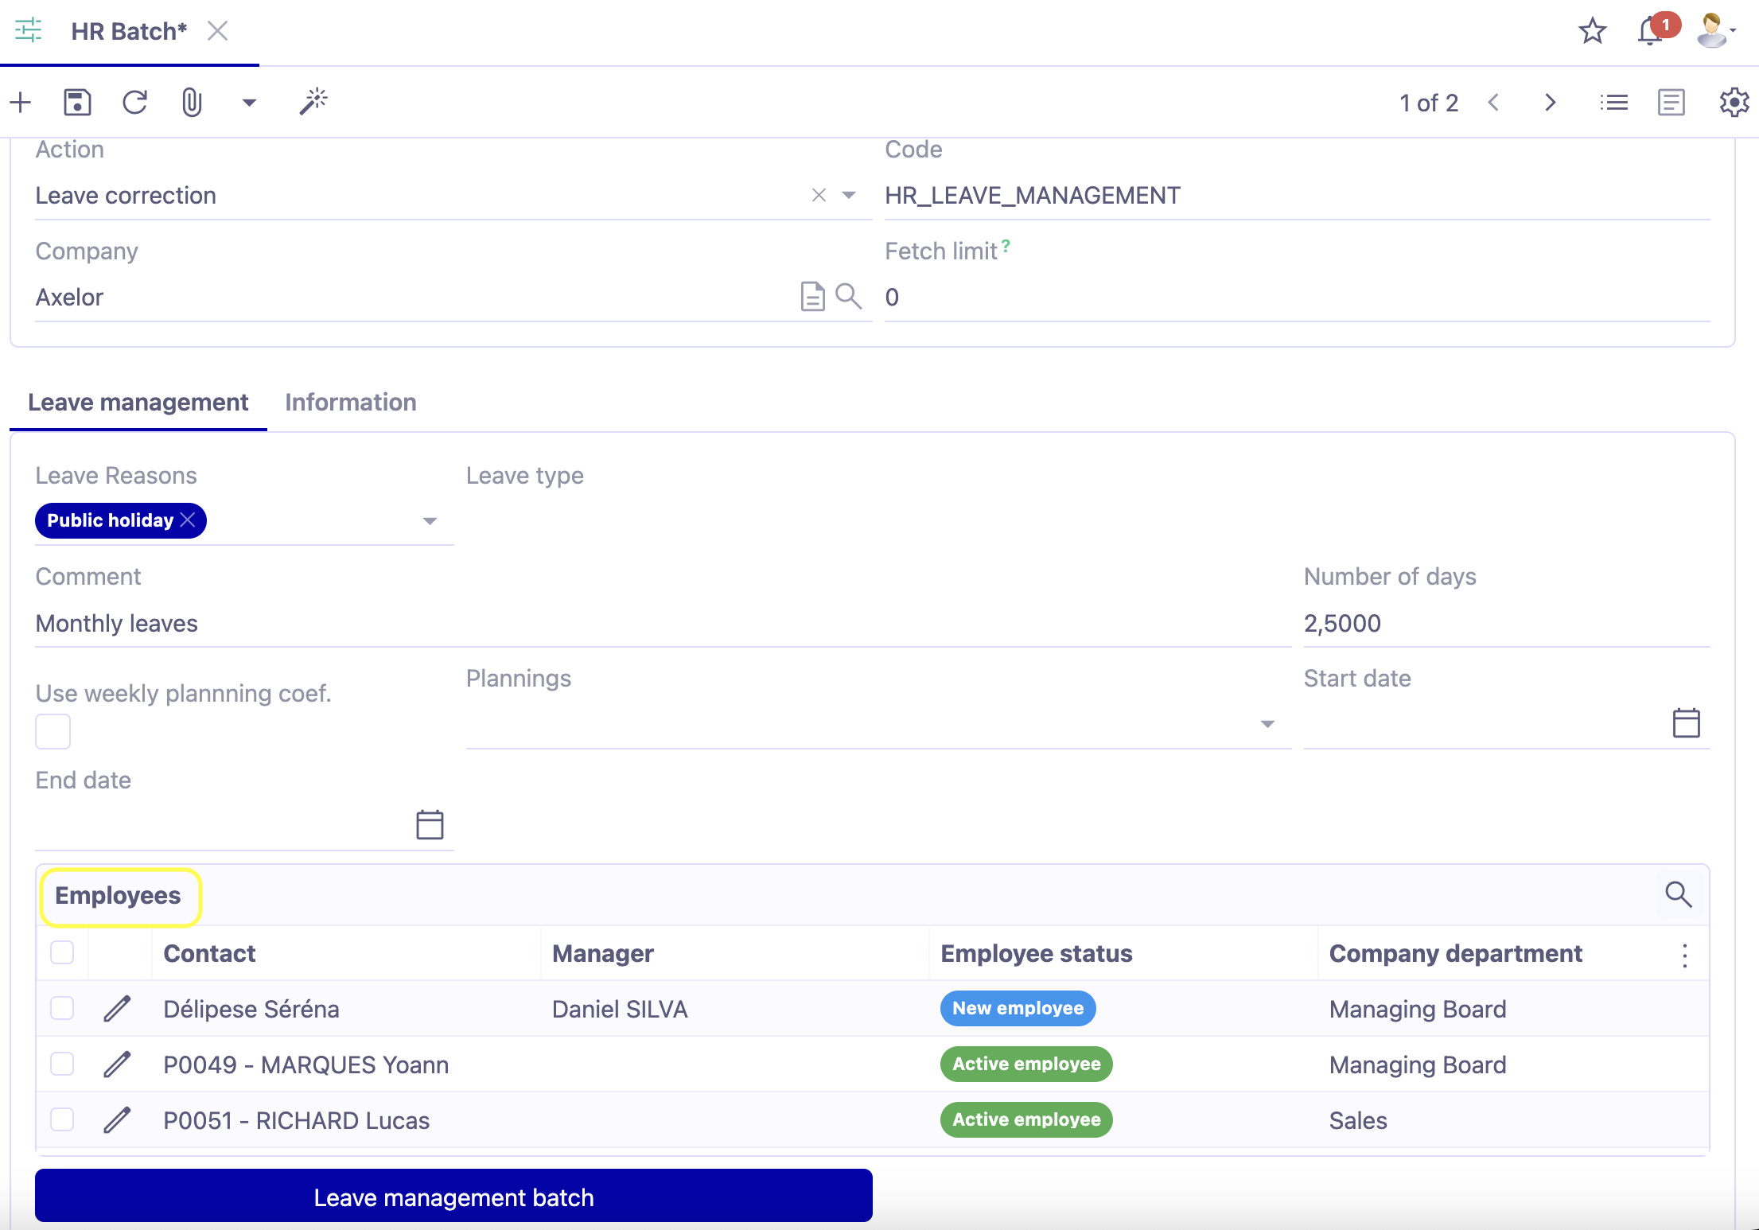Expand the Leave Reasons dropdown

[430, 521]
